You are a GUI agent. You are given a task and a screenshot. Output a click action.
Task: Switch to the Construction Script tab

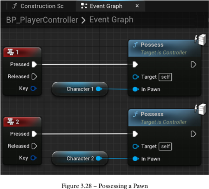(38, 6)
